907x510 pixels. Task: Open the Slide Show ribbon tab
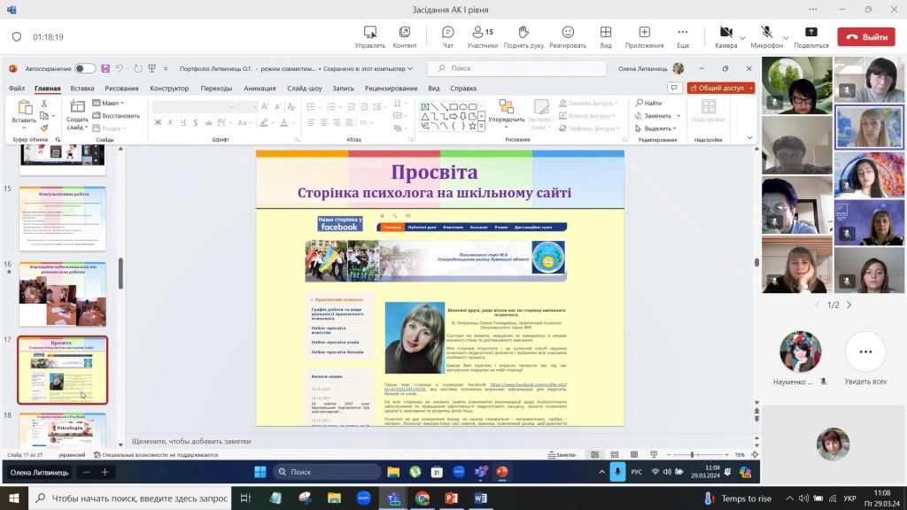coord(305,89)
